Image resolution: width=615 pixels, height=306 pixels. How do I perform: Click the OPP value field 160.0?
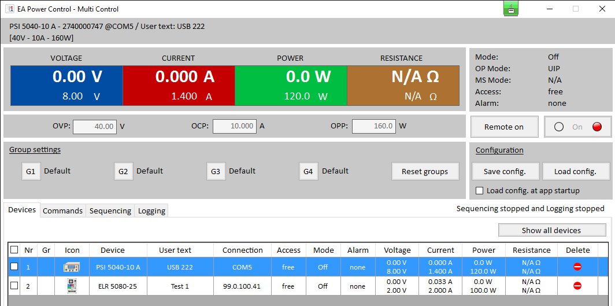(374, 126)
